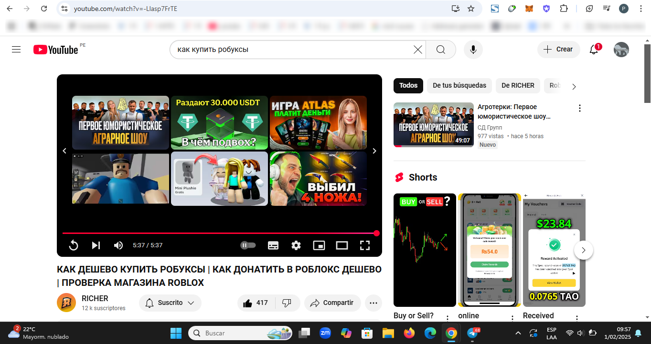Toggle autoplay switch in player

(x=248, y=245)
